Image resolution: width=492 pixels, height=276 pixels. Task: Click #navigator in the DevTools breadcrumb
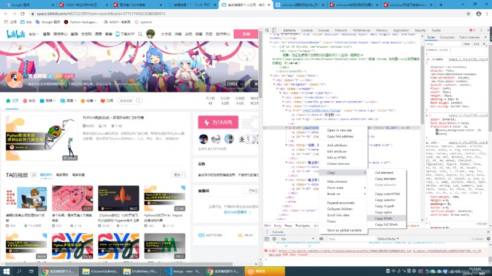(x=303, y=226)
